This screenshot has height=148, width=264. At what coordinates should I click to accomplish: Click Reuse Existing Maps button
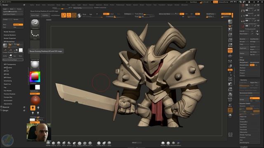coord(13,60)
